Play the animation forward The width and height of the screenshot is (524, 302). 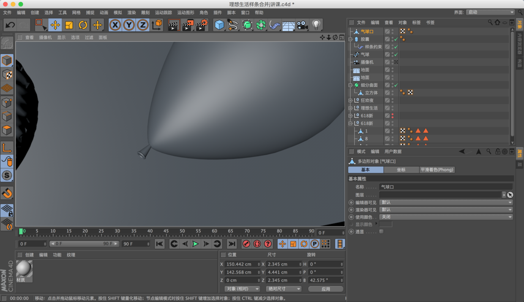[x=195, y=243]
